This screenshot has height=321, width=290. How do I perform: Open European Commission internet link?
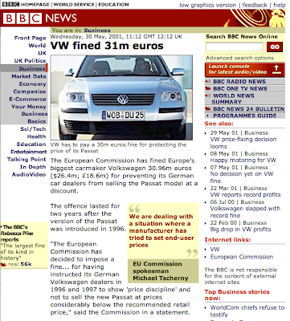point(242,257)
